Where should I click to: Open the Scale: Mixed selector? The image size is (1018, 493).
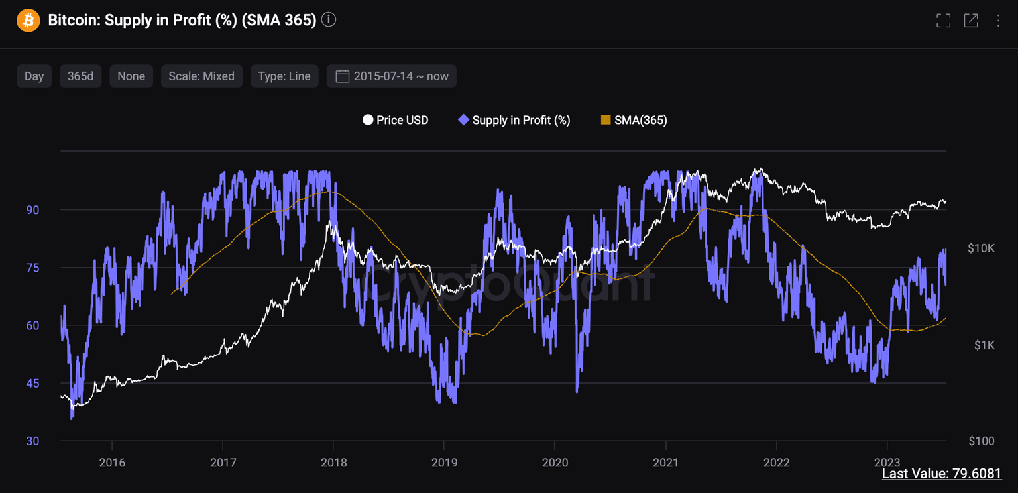(x=201, y=76)
